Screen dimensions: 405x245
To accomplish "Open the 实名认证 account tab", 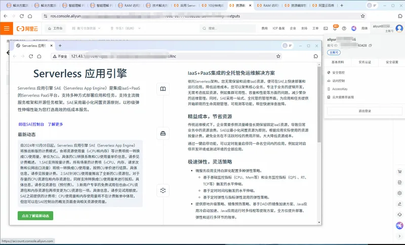I will tap(364, 62).
